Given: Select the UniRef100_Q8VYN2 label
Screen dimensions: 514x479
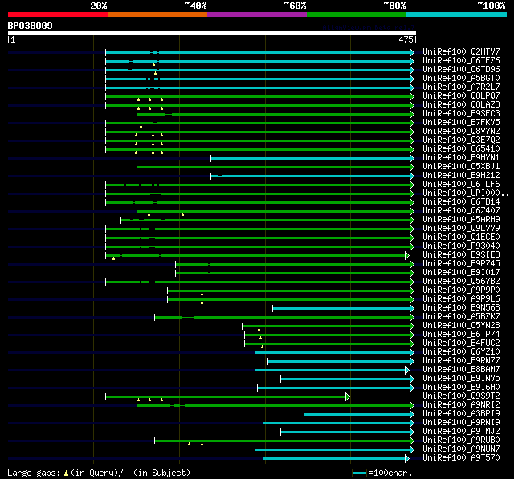Looking at the screenshot, I should click(461, 132).
